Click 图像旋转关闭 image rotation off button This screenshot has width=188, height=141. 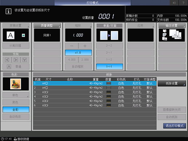point(172,110)
